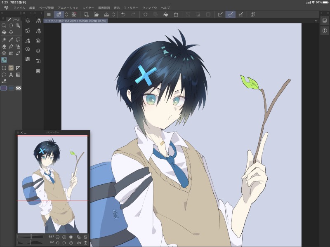Open the command bar hamburger menu
Screen dimensions: 330x247
point(49,14)
